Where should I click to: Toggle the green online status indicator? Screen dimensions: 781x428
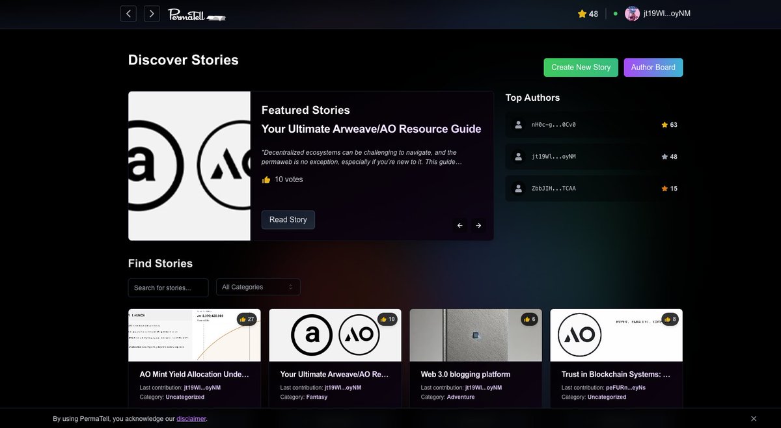614,13
